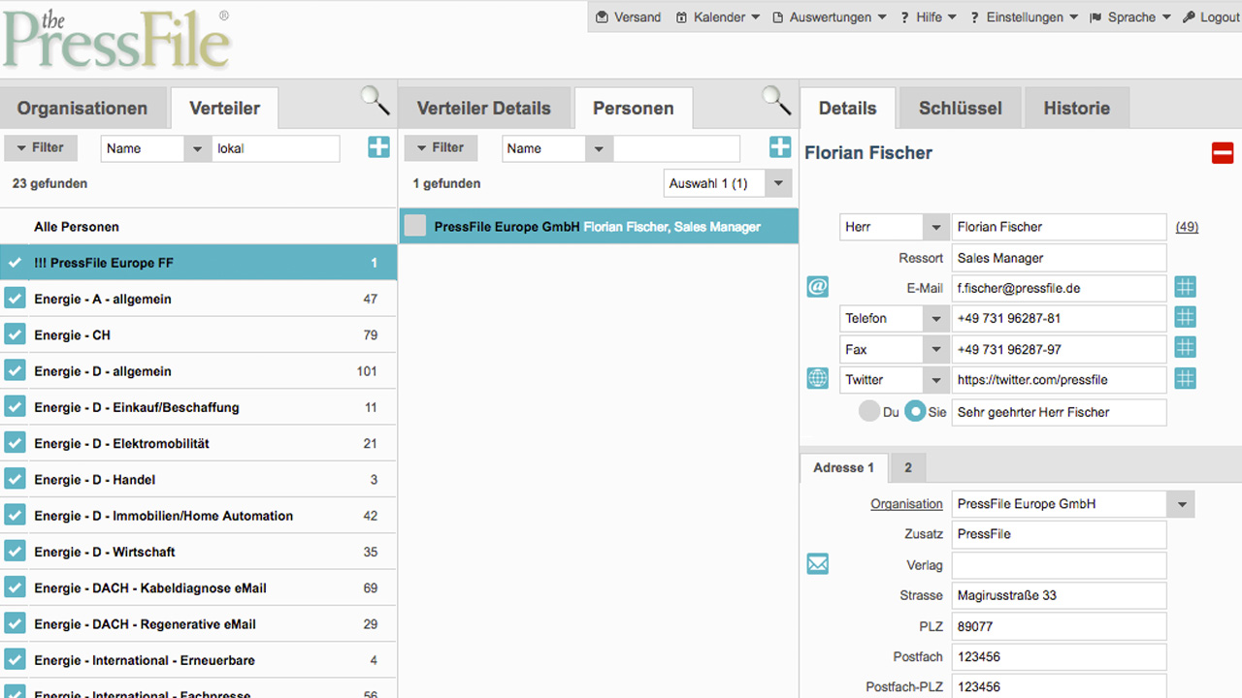
Task: Click the PressFile logo
Action: point(116,41)
